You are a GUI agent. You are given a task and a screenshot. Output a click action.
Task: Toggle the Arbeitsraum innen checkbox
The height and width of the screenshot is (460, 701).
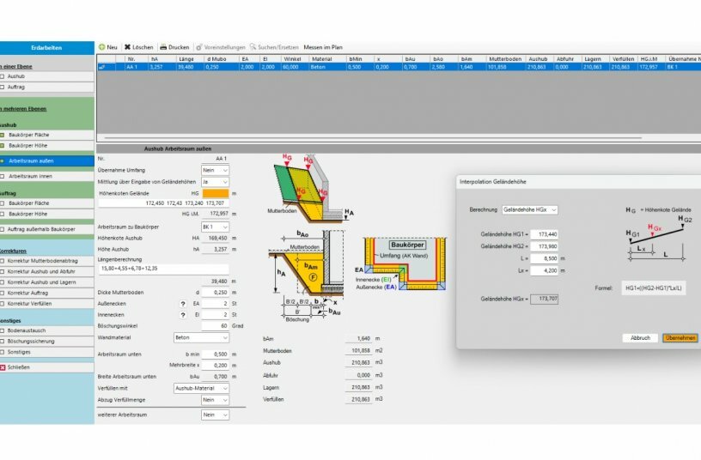pos(3,177)
